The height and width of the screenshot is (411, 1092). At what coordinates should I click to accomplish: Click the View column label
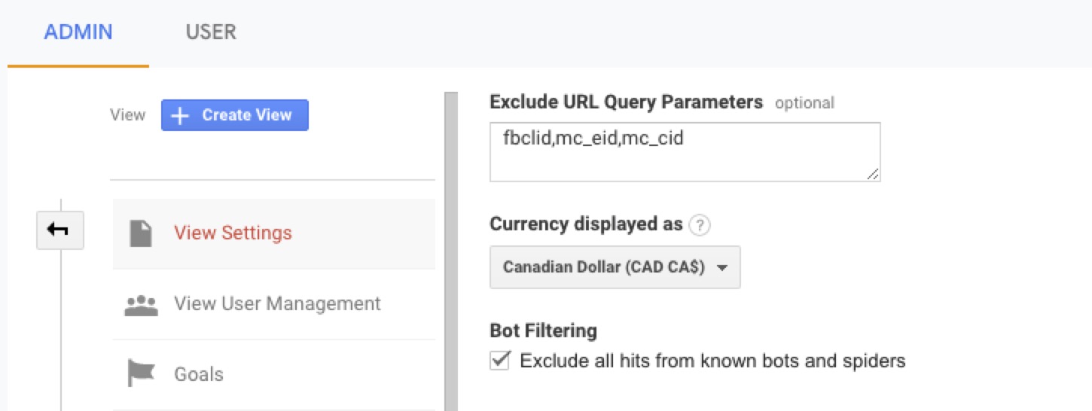(127, 115)
